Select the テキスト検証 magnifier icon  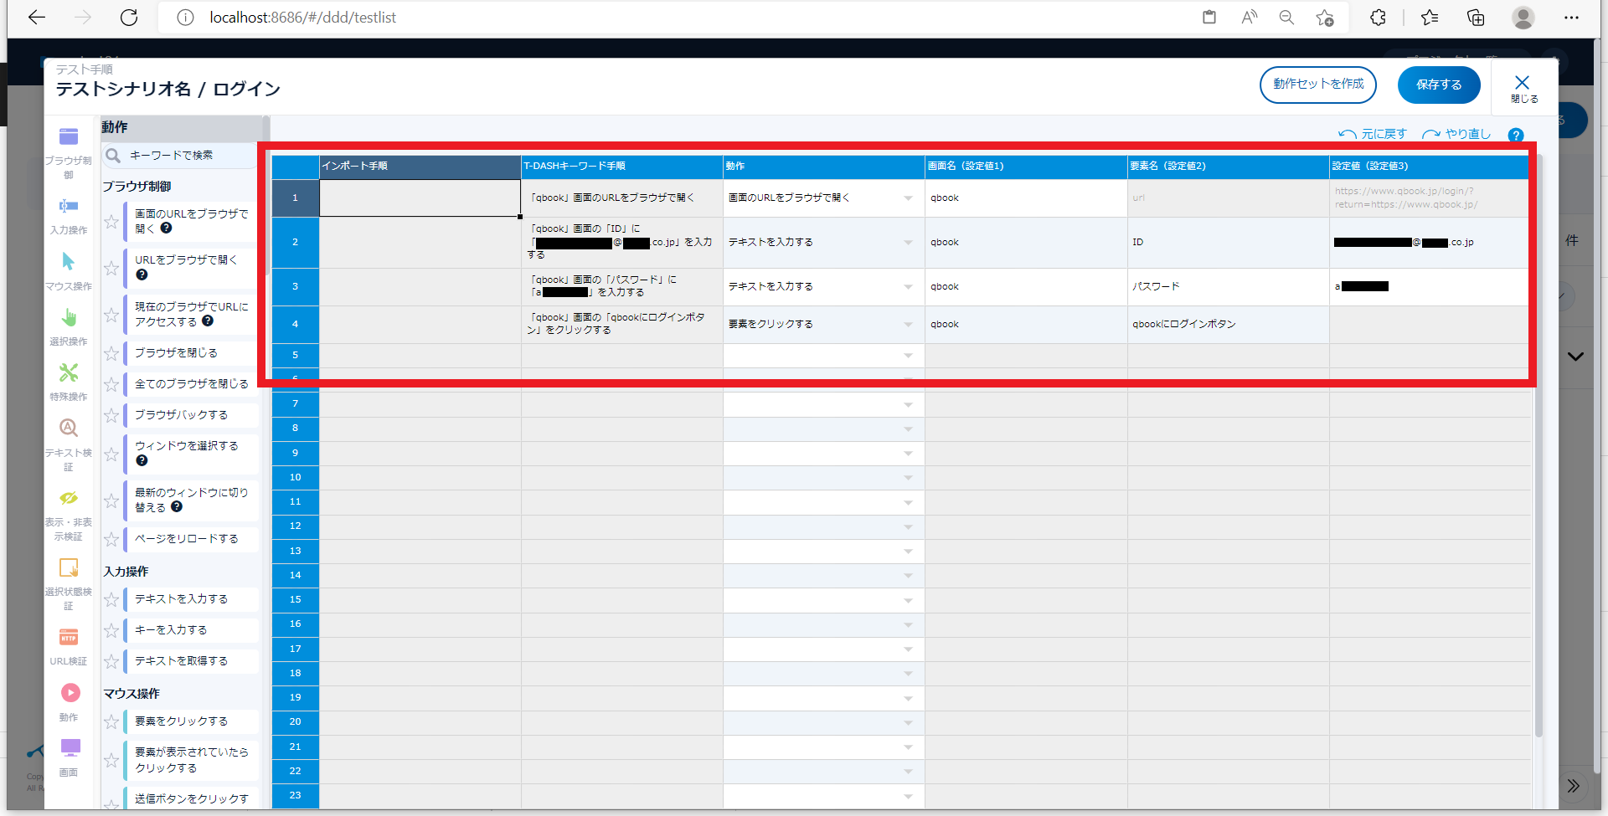click(69, 429)
